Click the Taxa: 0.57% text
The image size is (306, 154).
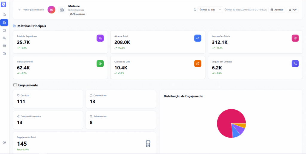[23, 150]
